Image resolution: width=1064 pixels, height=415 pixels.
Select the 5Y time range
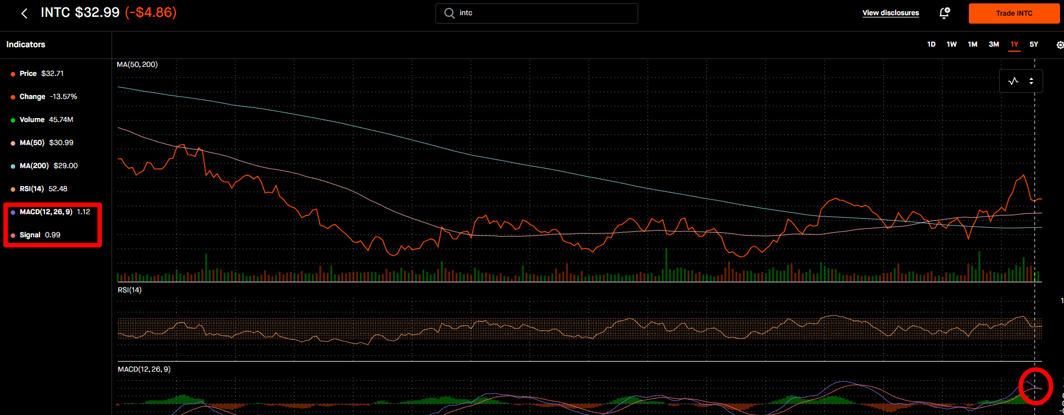point(1034,44)
